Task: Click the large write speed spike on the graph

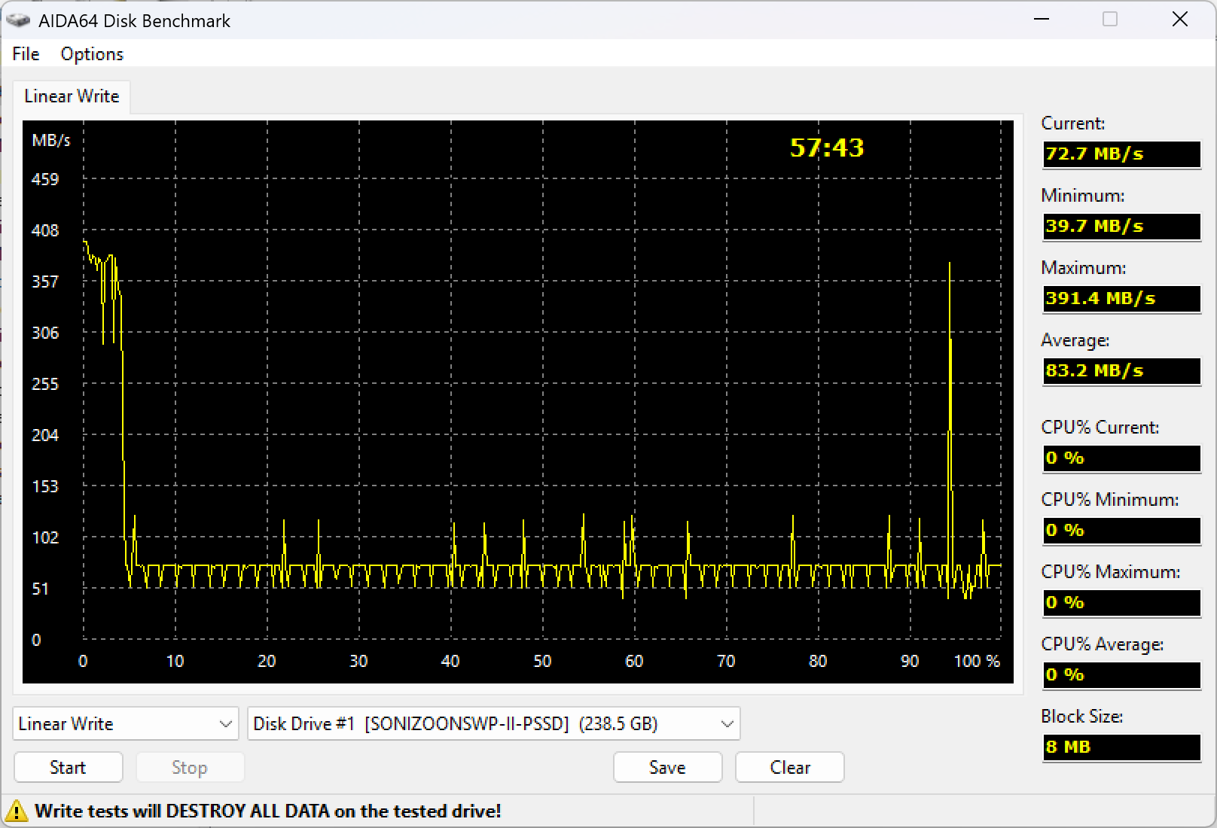Action: [x=950, y=429]
